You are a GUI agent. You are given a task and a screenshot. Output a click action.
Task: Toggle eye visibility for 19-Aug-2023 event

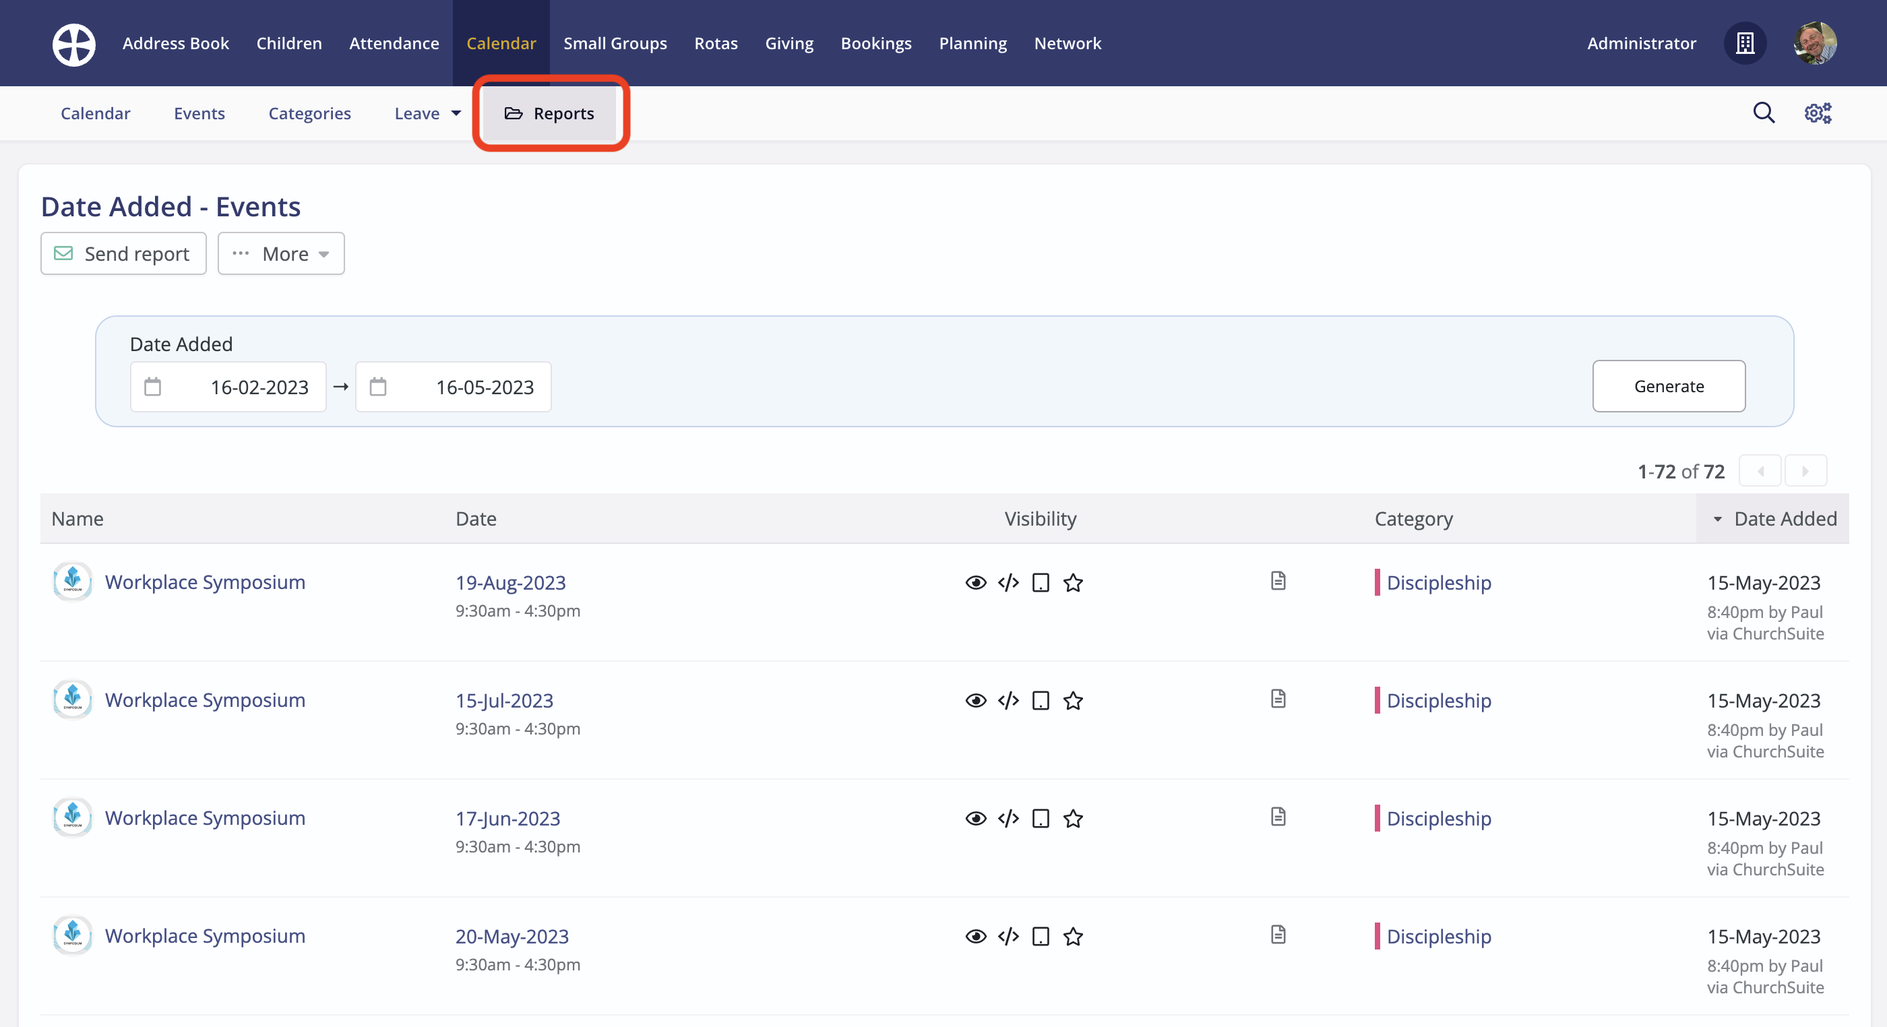976,582
